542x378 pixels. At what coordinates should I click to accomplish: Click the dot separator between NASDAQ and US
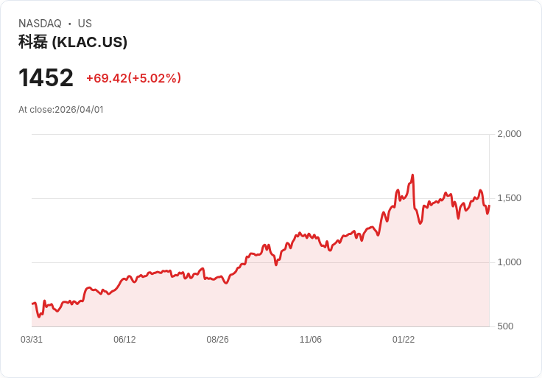[x=70, y=24]
